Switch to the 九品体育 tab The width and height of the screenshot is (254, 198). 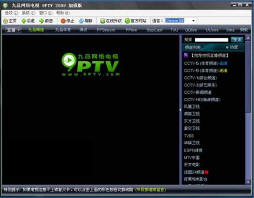tap(63, 30)
